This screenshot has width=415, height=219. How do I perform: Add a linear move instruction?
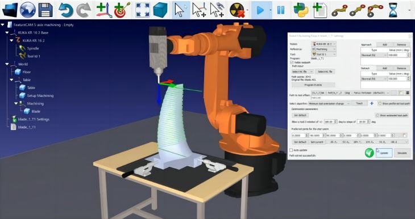click(358, 10)
